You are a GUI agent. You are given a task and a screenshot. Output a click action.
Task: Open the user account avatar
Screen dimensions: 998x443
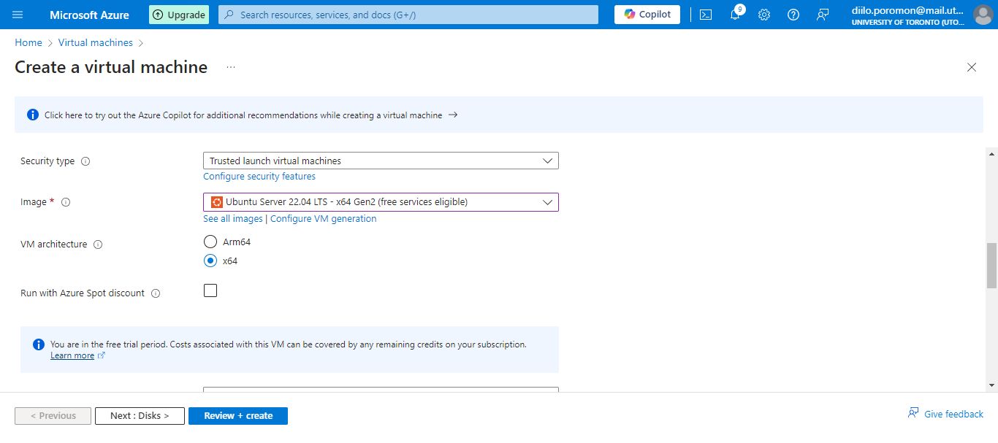(x=983, y=15)
